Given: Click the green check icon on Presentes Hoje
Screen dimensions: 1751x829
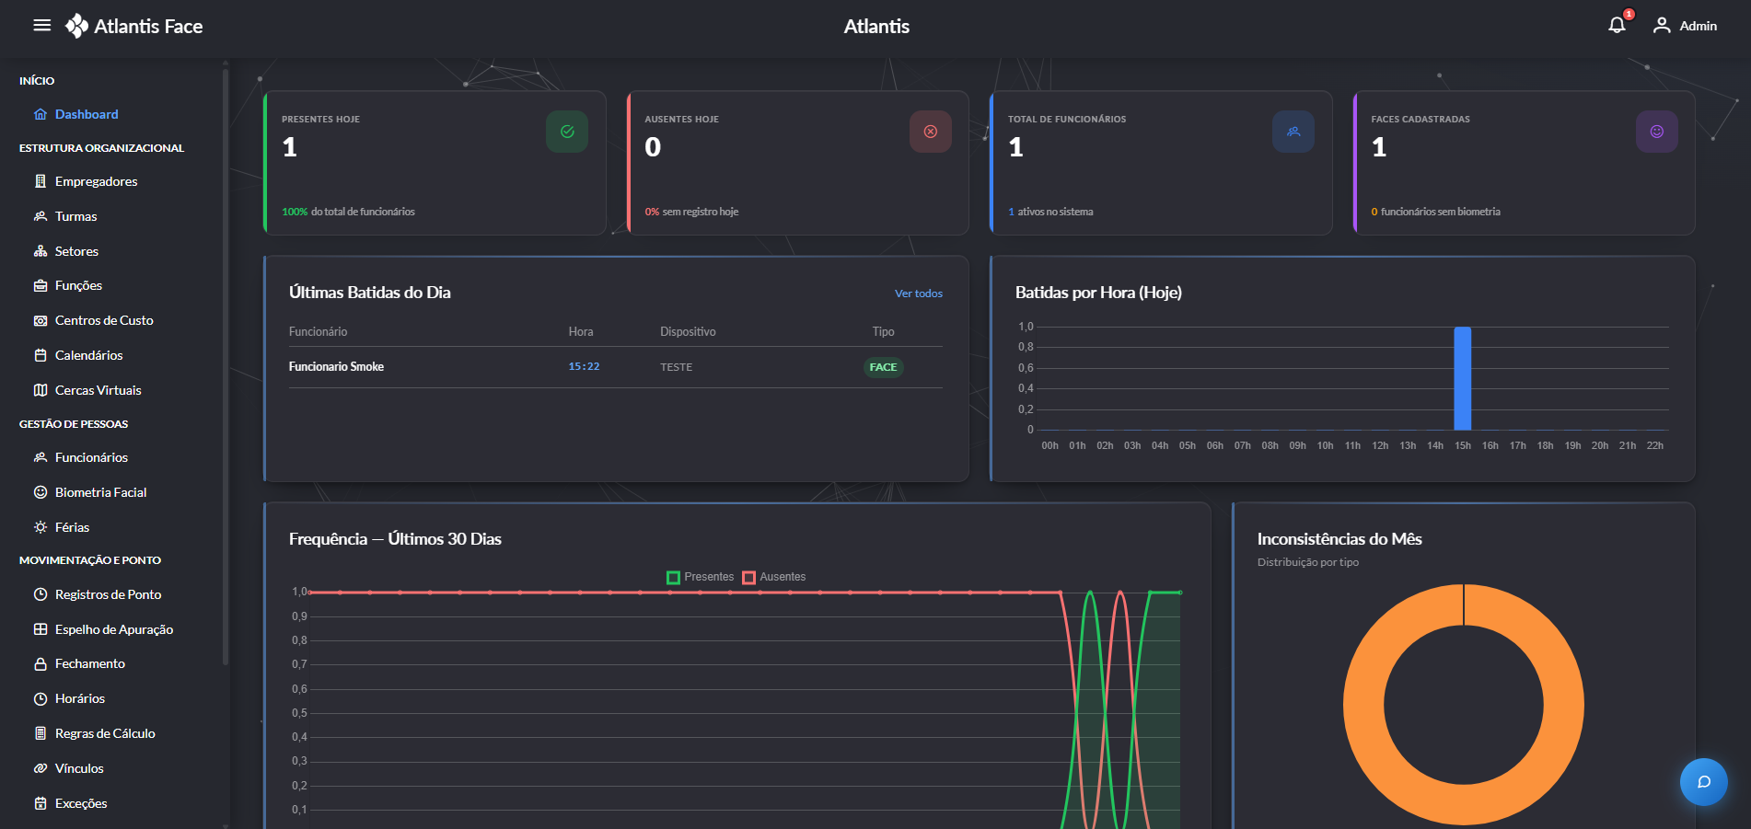Looking at the screenshot, I should pyautogui.click(x=567, y=132).
